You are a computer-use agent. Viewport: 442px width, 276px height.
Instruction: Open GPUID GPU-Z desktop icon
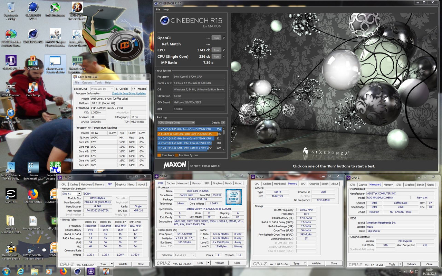point(11,63)
